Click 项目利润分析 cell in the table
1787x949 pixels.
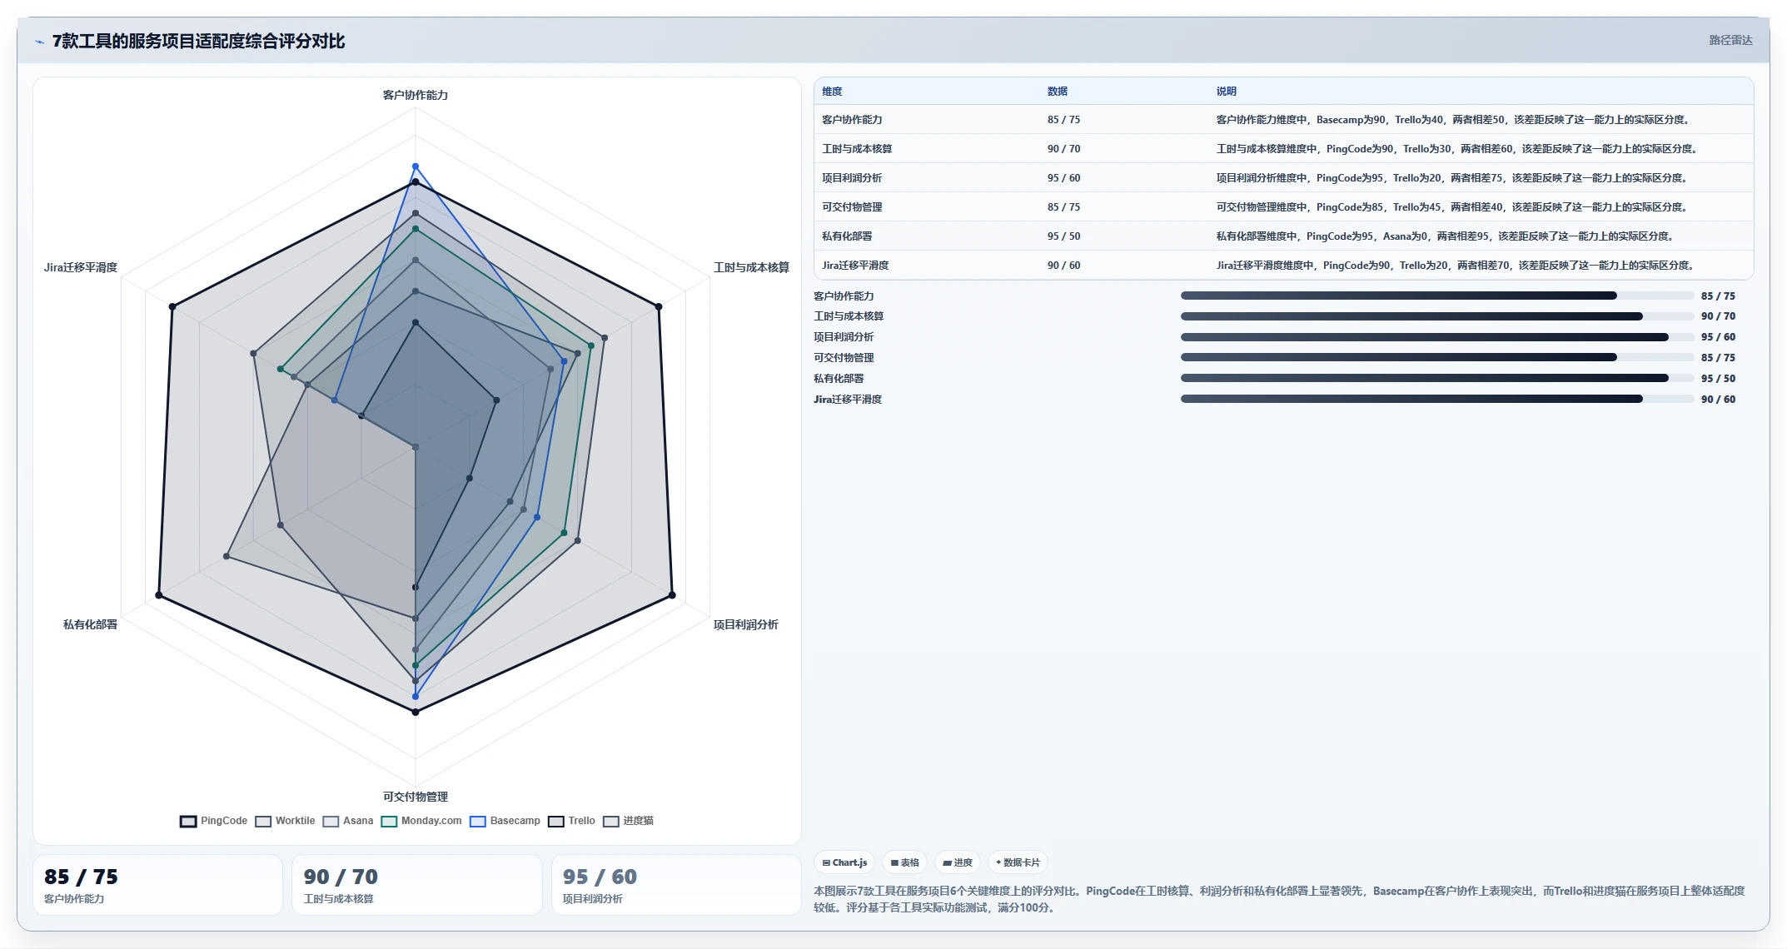tap(852, 178)
